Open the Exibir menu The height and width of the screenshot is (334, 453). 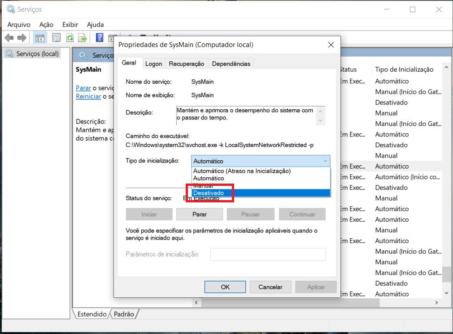click(x=70, y=25)
